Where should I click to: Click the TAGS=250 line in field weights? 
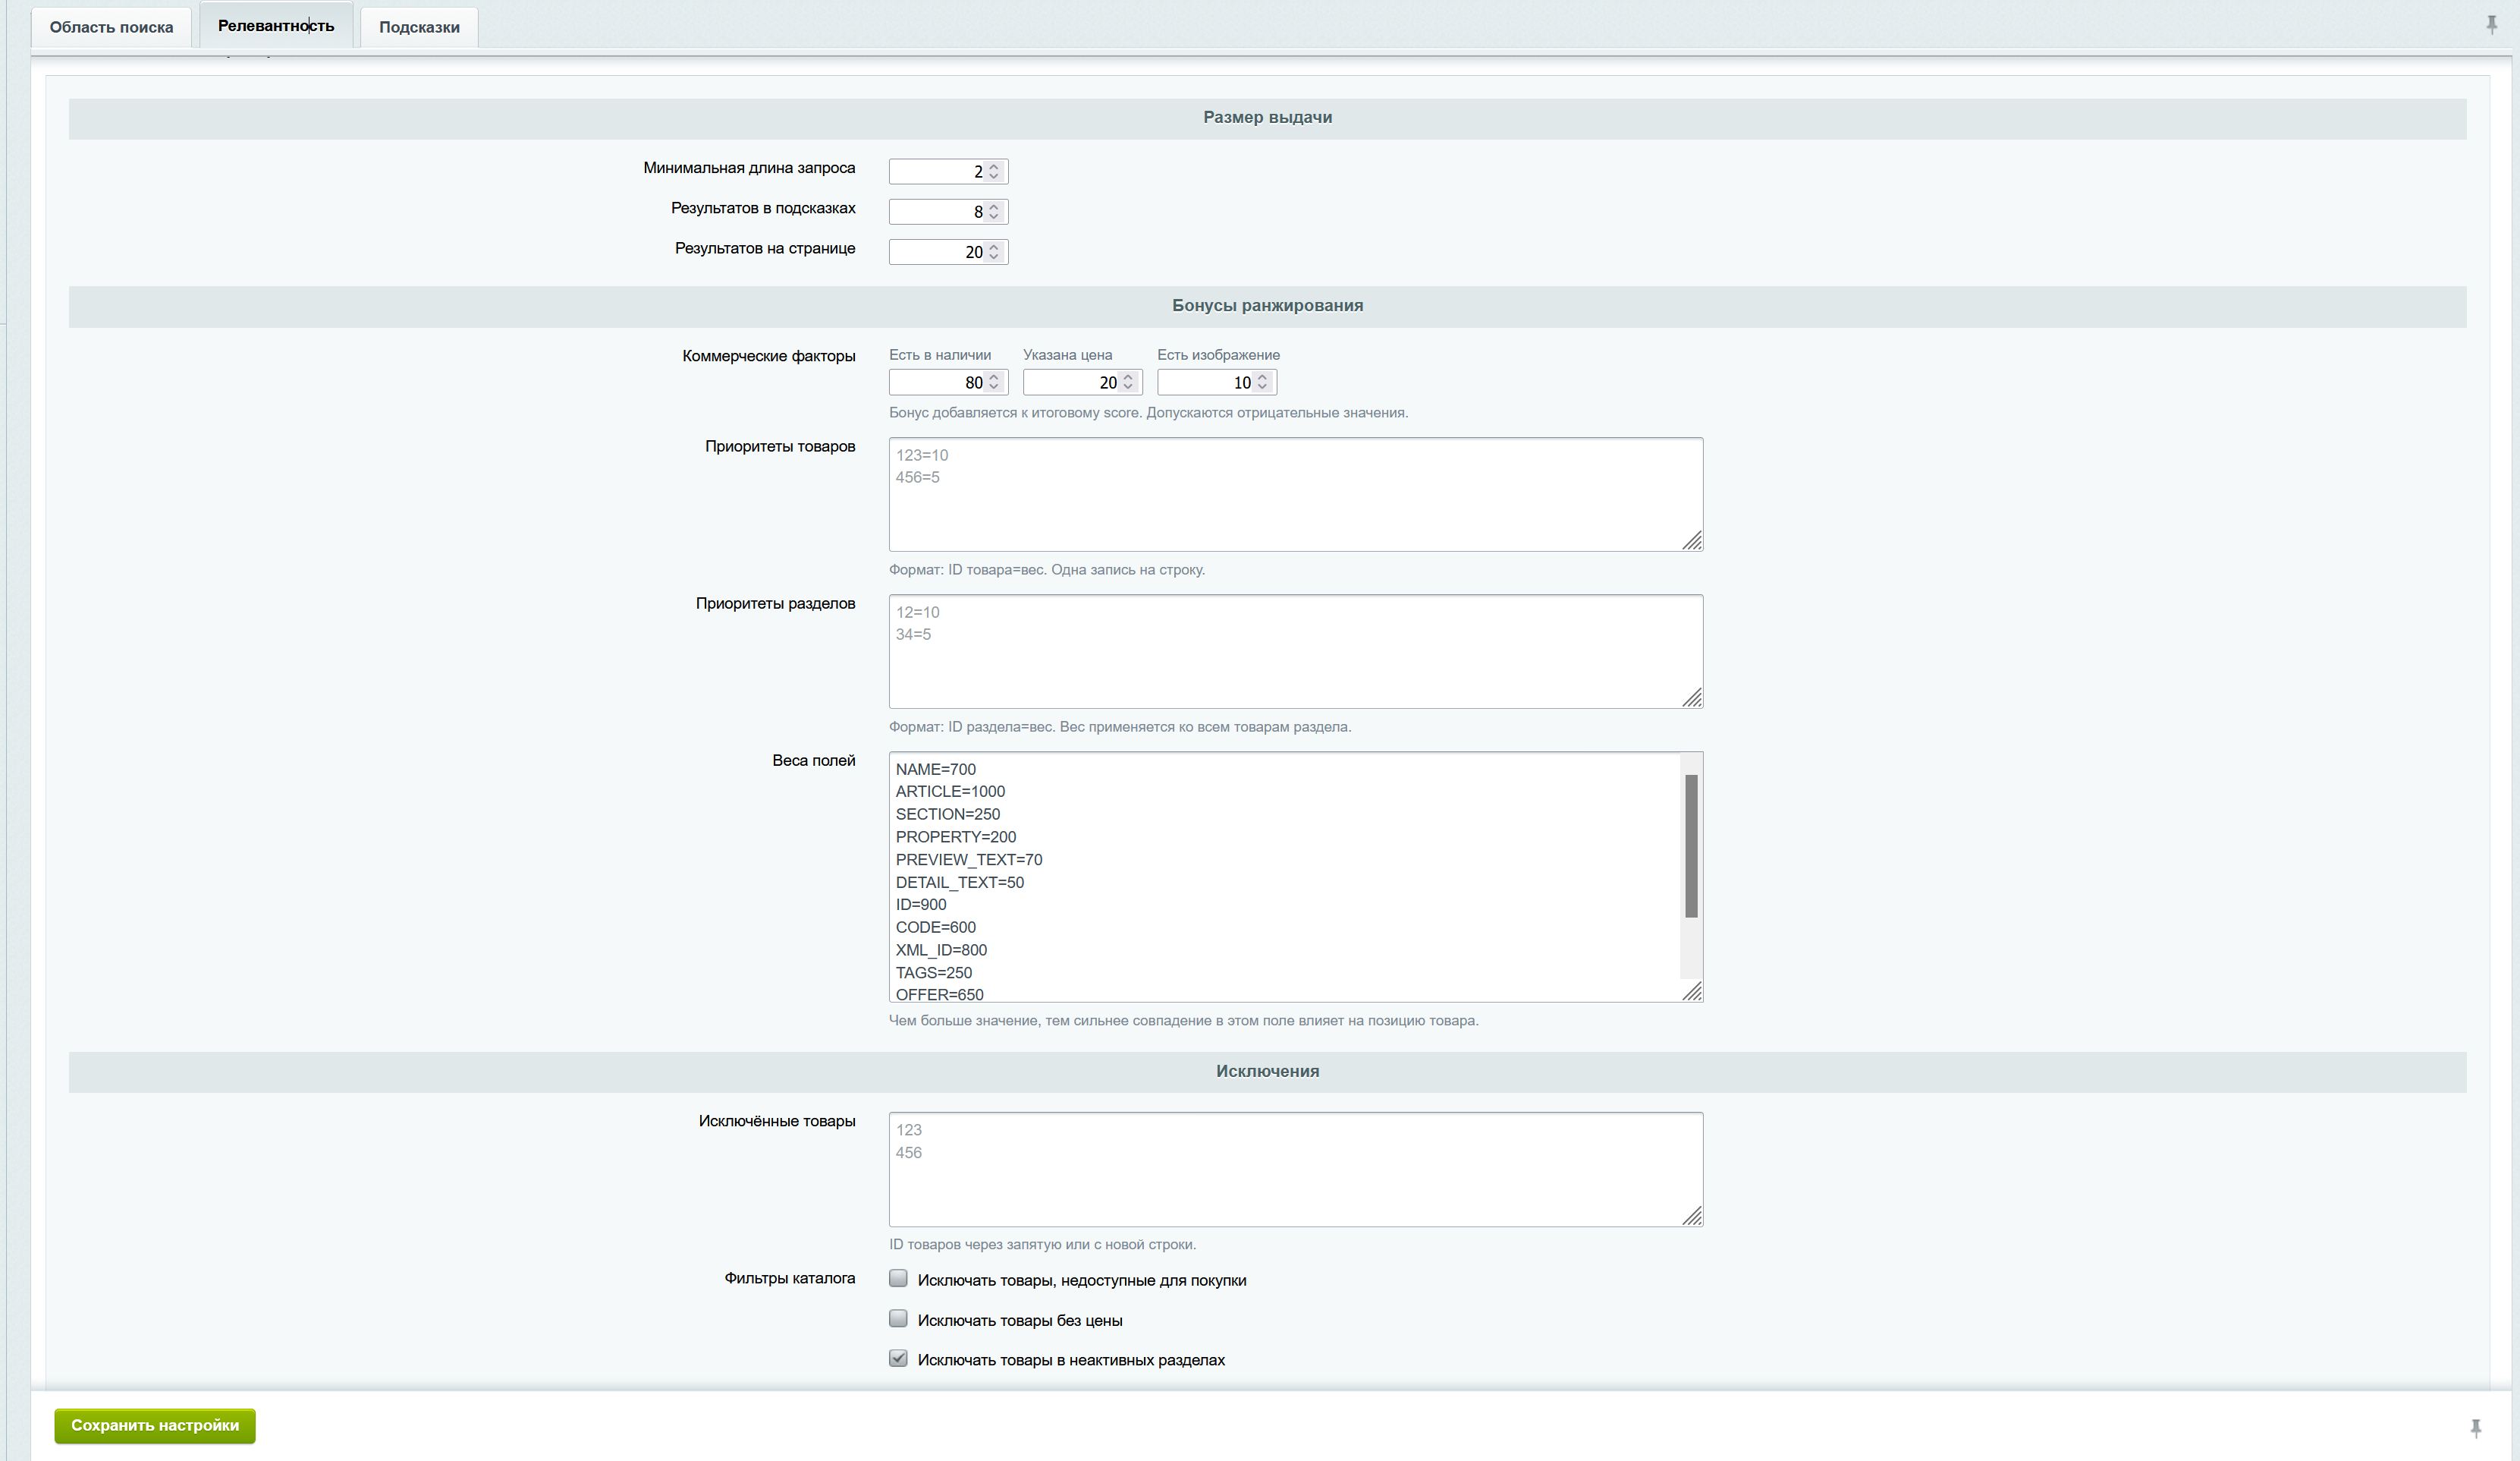point(934,973)
